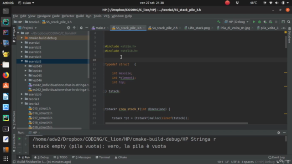Hide the Run tool window

(284, 133)
